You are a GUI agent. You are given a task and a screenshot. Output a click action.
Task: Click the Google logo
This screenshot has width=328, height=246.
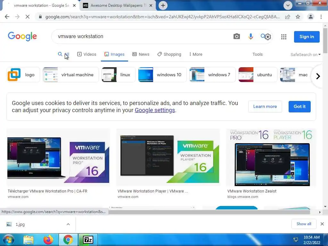click(x=22, y=37)
